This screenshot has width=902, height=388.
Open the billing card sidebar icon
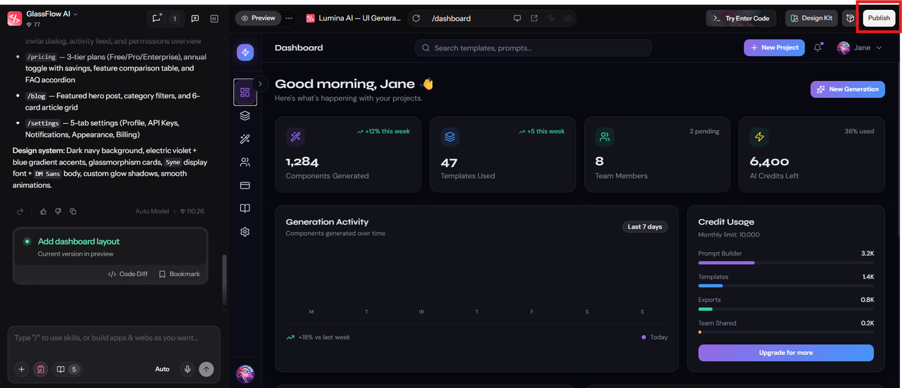tap(245, 185)
